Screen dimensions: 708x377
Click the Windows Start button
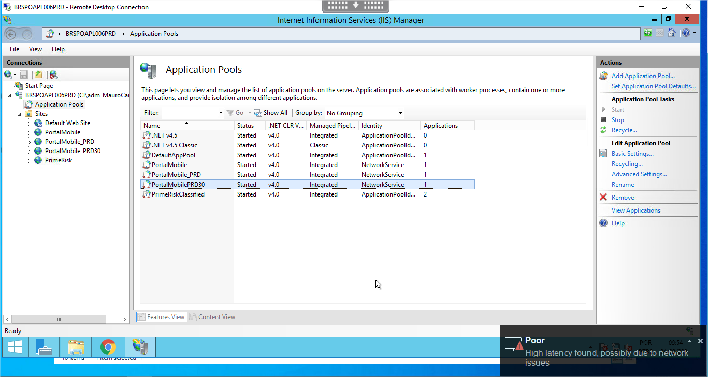15,347
